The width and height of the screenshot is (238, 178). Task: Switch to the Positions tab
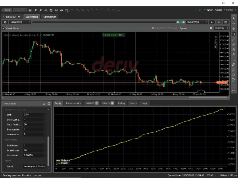tap(92, 103)
